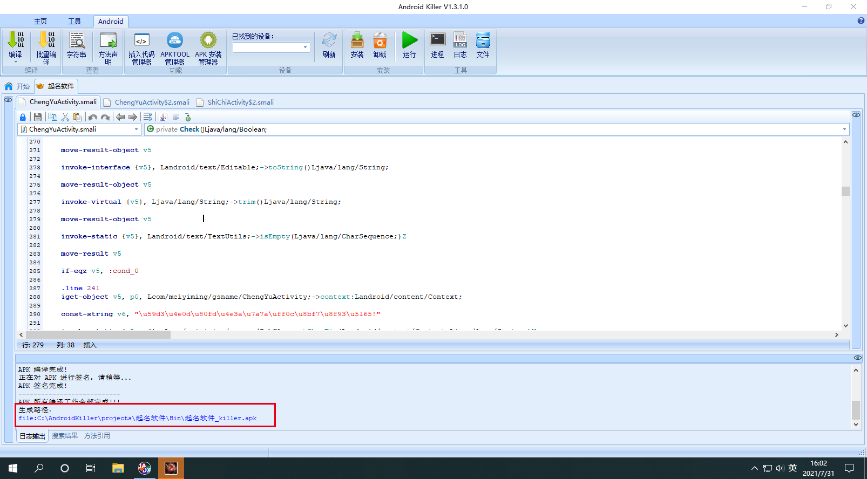Click the code line with if-eqz v5

100,271
